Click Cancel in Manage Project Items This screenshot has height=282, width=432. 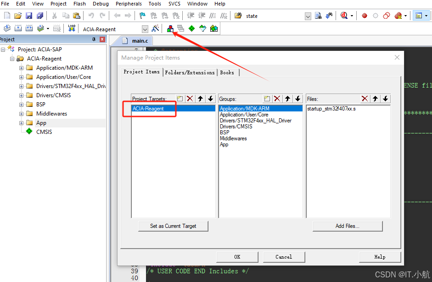284,257
